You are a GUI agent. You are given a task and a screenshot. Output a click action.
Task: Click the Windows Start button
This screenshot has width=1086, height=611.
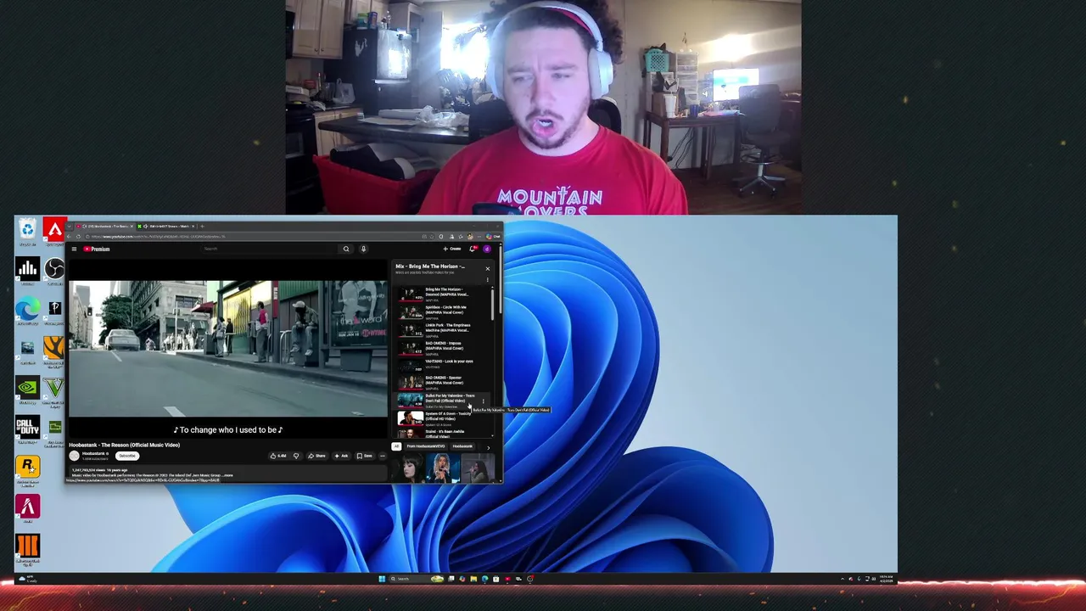382,579
